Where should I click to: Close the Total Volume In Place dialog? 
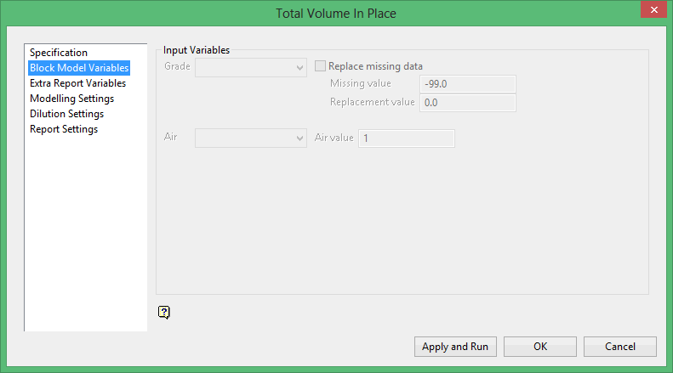coord(652,11)
